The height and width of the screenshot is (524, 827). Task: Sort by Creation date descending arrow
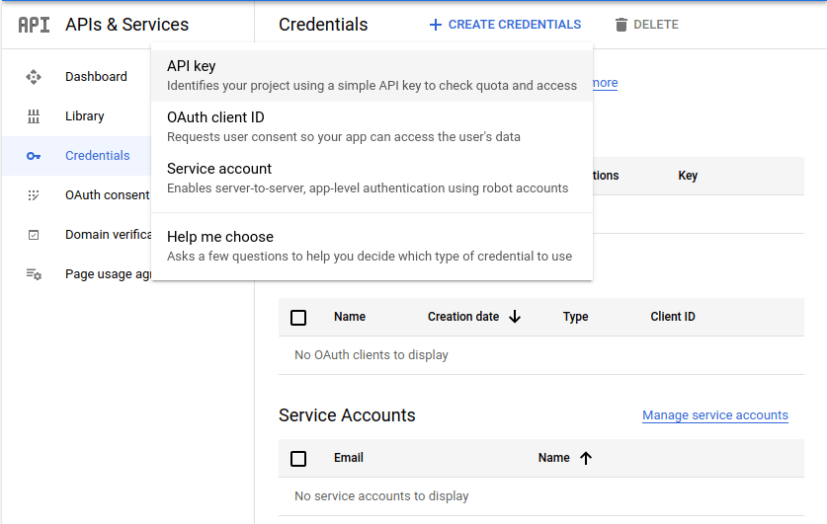[515, 317]
